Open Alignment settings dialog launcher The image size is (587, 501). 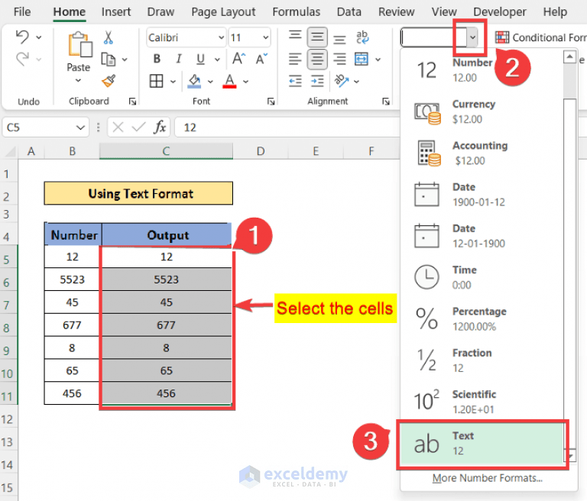click(385, 102)
